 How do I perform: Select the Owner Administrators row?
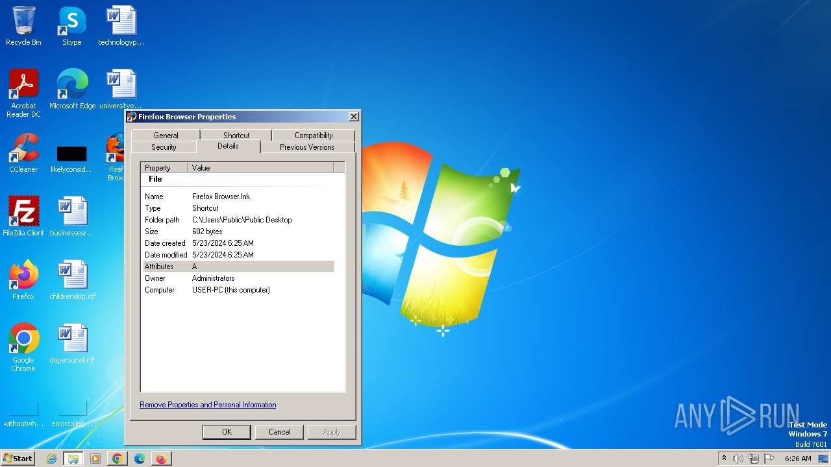[238, 278]
